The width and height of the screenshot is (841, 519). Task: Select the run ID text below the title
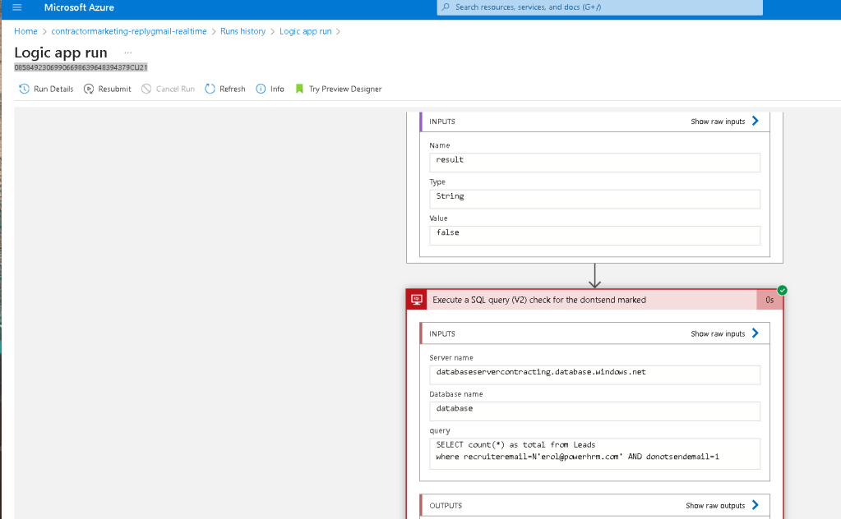point(81,67)
